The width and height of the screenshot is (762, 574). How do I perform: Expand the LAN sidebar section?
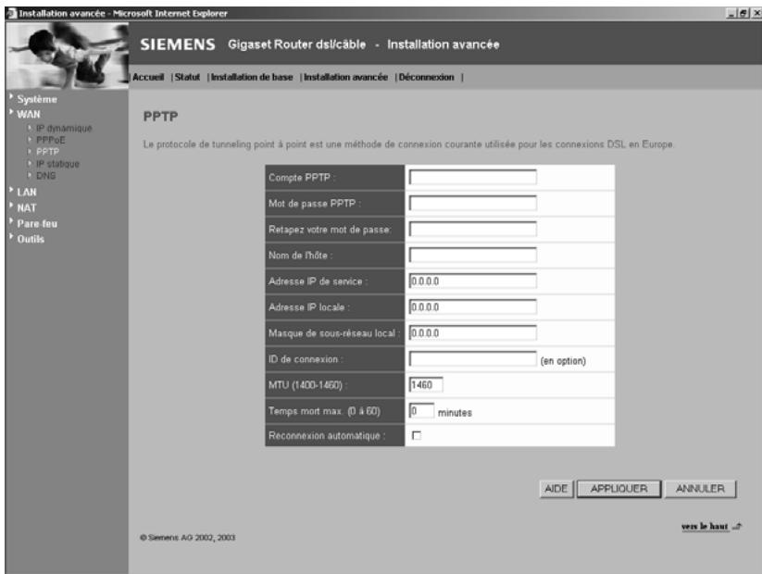coord(27,192)
